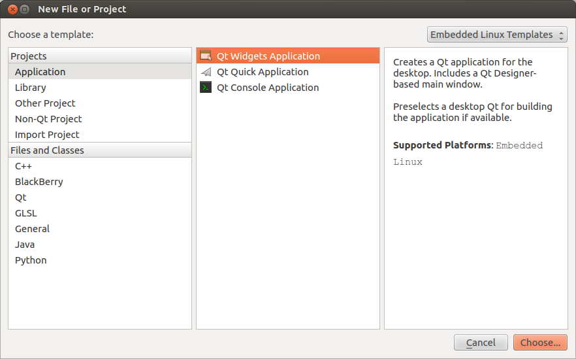Click the Qt Quick Application paper-plane icon
This screenshot has height=359, width=576.
(206, 72)
